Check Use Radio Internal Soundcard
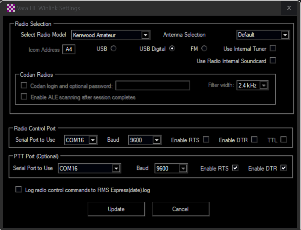Image resolution: width=301 pixels, height=230 pixels. tap(273, 61)
